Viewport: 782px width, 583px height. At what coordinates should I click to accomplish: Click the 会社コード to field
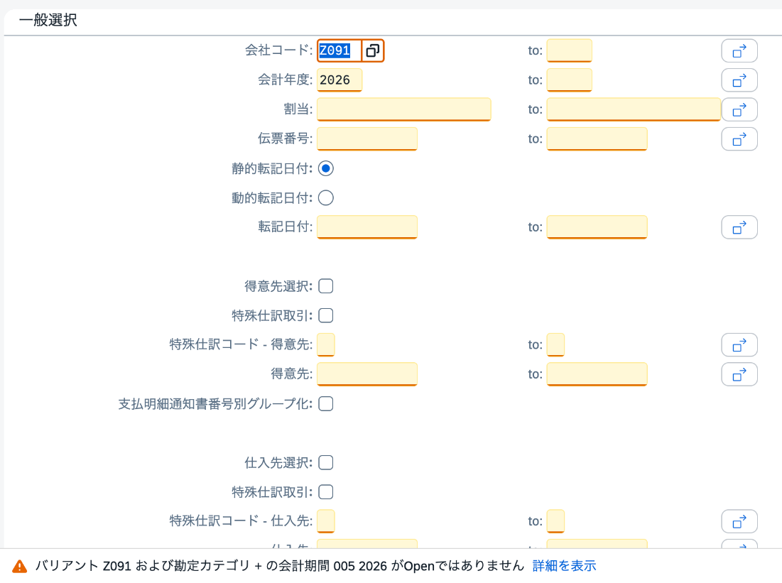[569, 50]
